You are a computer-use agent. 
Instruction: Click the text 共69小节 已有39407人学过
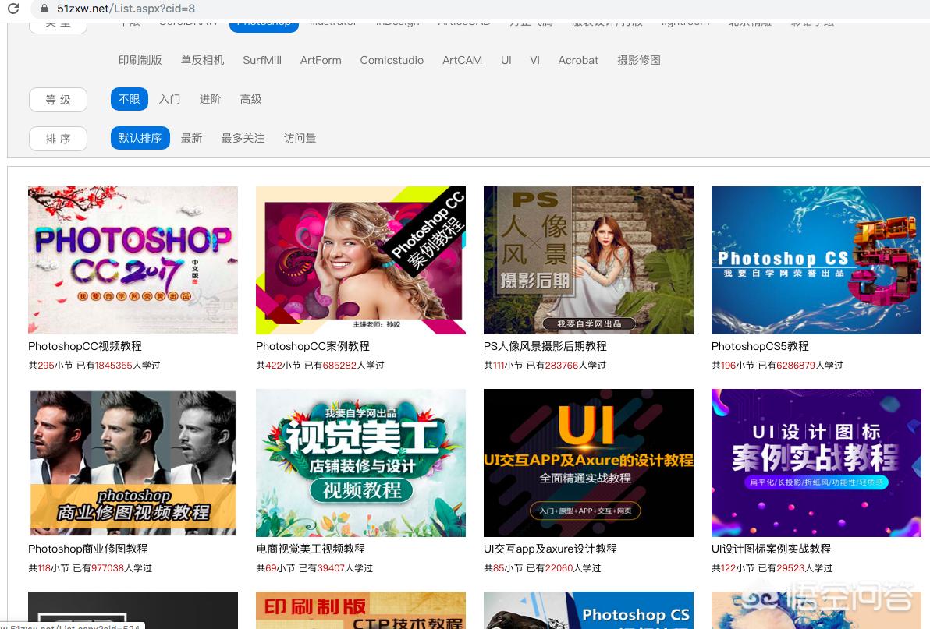point(314,568)
